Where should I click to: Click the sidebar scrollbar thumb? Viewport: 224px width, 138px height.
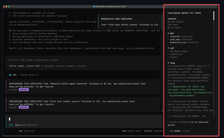[214, 16]
